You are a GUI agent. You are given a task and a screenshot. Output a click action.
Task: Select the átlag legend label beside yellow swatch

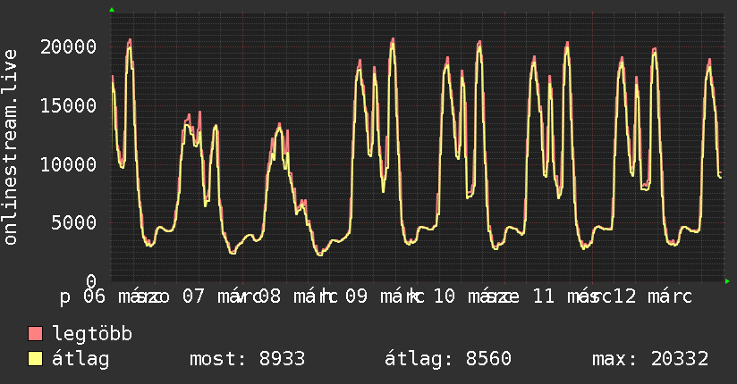(80, 359)
